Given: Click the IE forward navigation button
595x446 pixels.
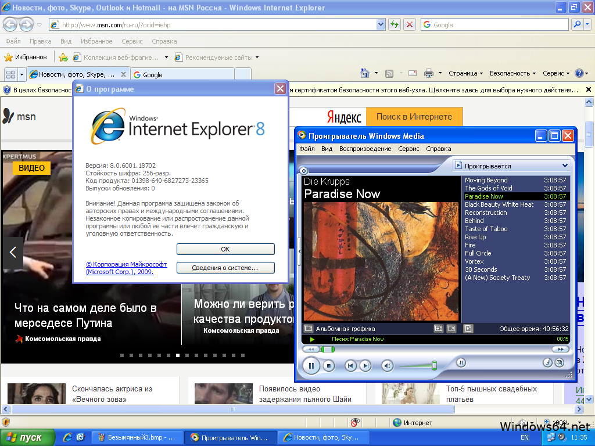Looking at the screenshot, I should point(26,24).
